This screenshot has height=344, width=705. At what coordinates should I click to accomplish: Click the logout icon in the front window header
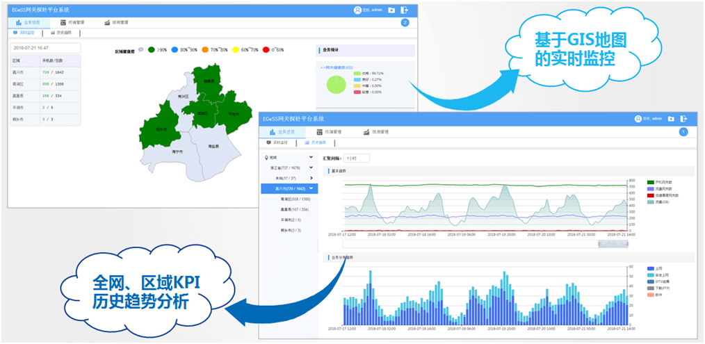point(683,119)
